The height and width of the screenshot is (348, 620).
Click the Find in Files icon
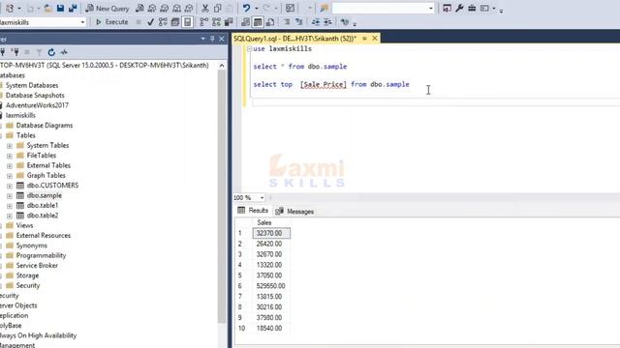[x=324, y=8]
